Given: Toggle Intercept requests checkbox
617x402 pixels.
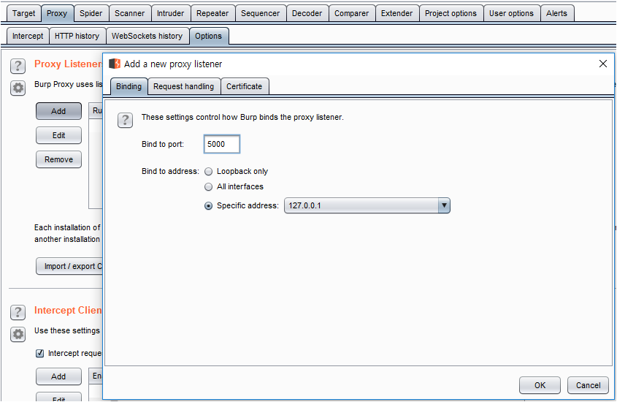Looking at the screenshot, I should pos(39,353).
